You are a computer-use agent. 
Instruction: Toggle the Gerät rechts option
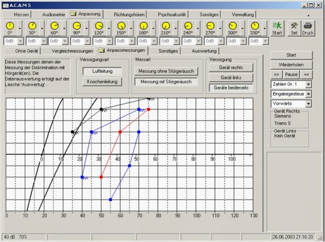coord(231,67)
